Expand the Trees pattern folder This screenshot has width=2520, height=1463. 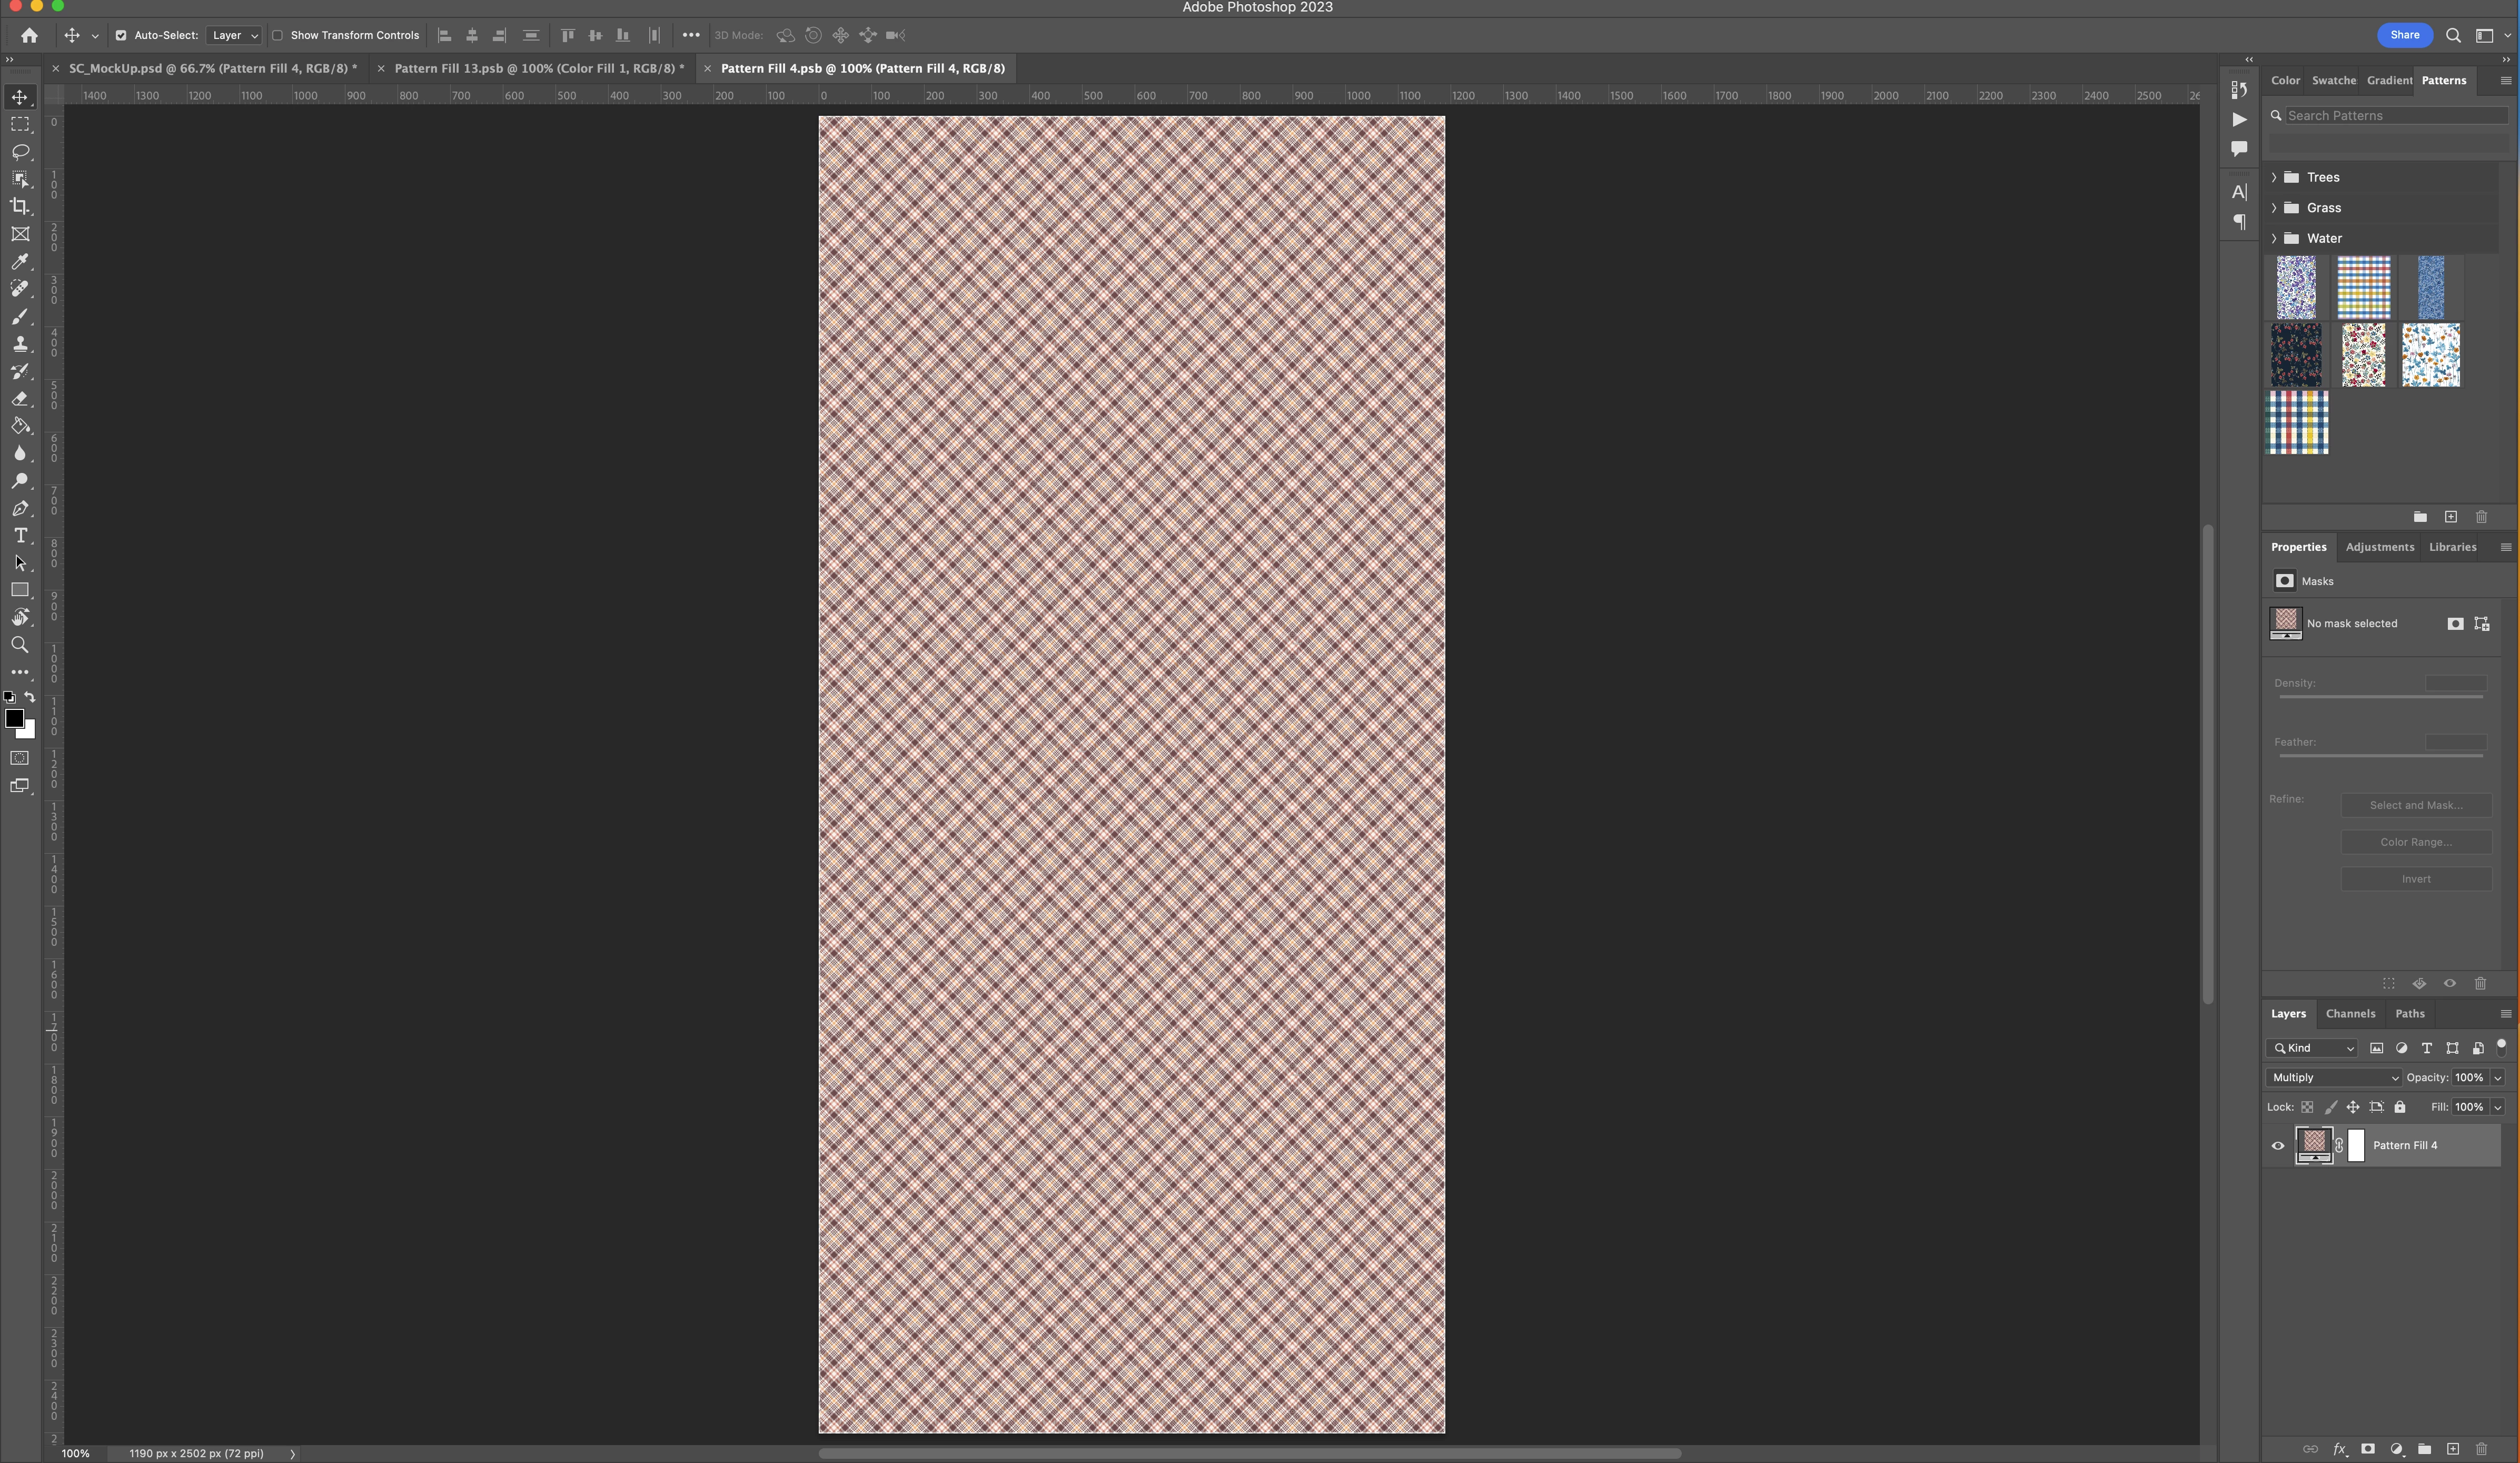click(x=2274, y=177)
